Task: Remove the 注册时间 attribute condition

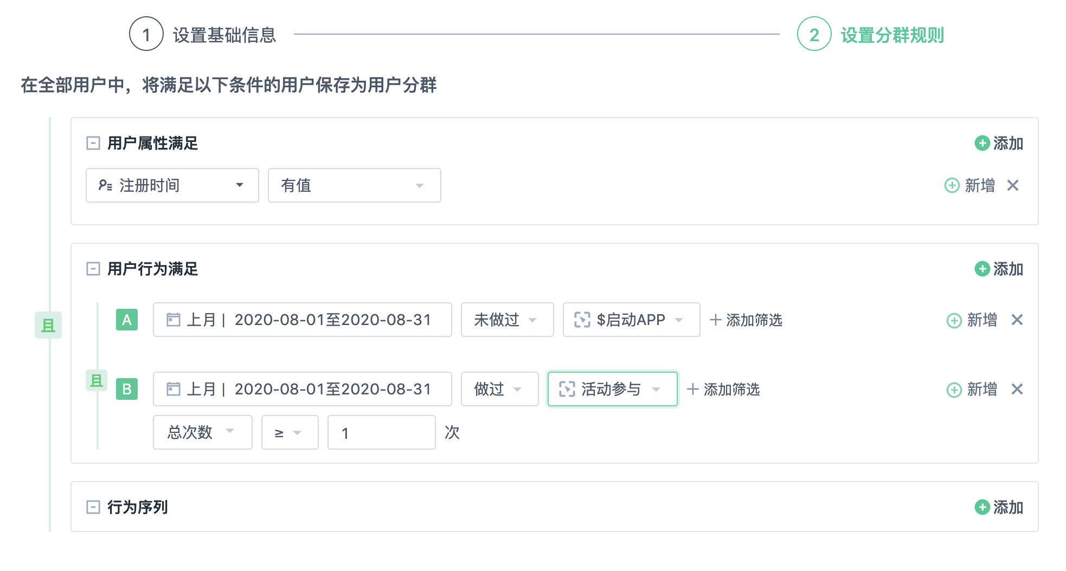Action: click(1013, 185)
